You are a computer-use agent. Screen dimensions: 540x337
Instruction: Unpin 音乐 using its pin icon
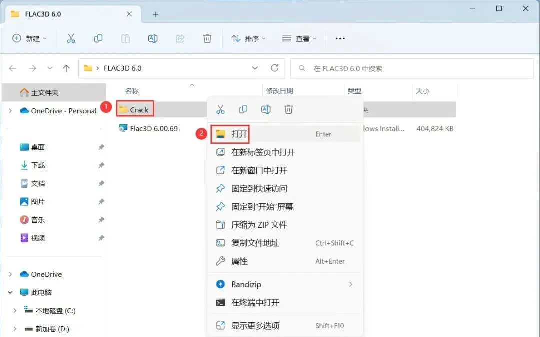click(x=101, y=220)
